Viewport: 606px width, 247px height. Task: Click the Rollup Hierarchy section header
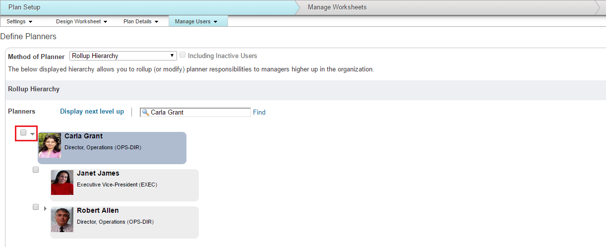tap(34, 89)
